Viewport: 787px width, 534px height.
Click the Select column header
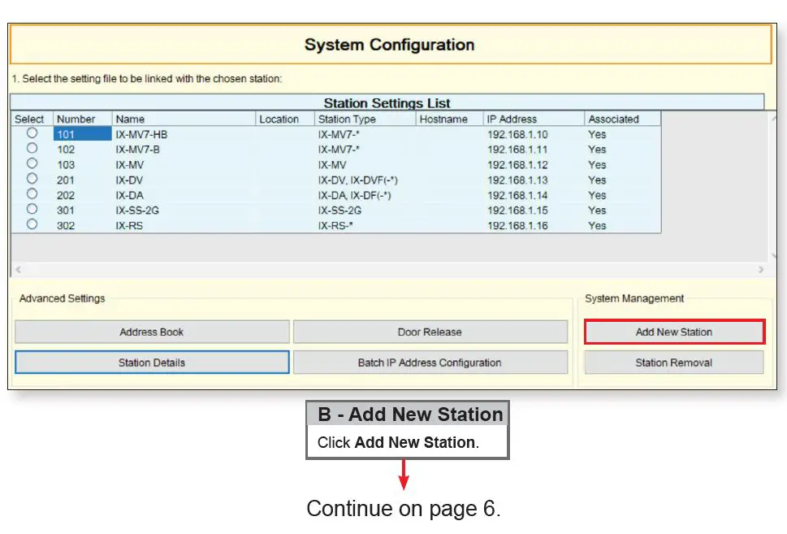(32, 119)
